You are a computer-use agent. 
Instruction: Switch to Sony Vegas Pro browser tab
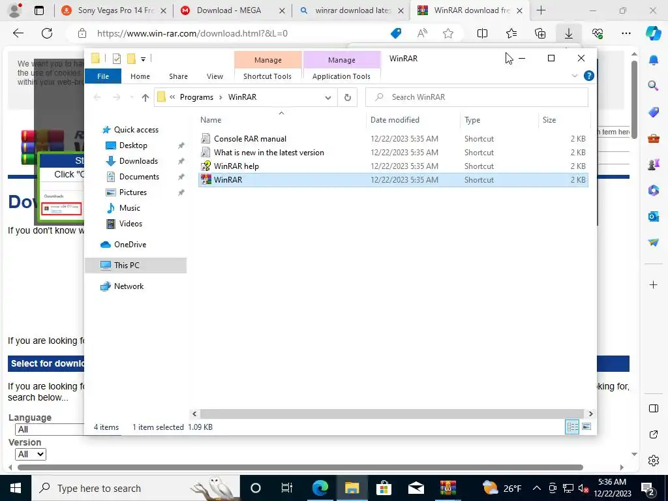click(114, 10)
